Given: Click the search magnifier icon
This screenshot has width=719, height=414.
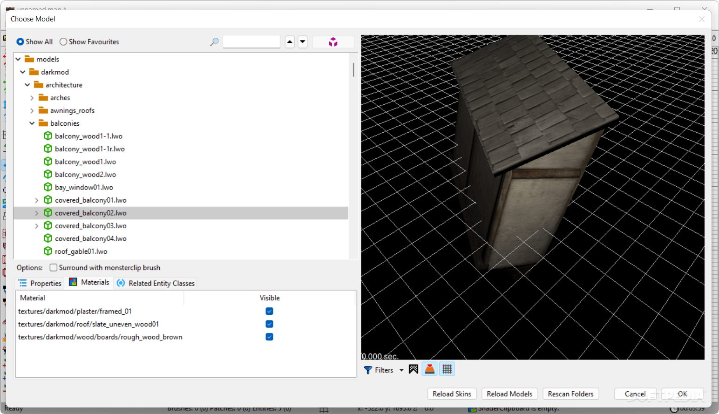Looking at the screenshot, I should point(214,42).
